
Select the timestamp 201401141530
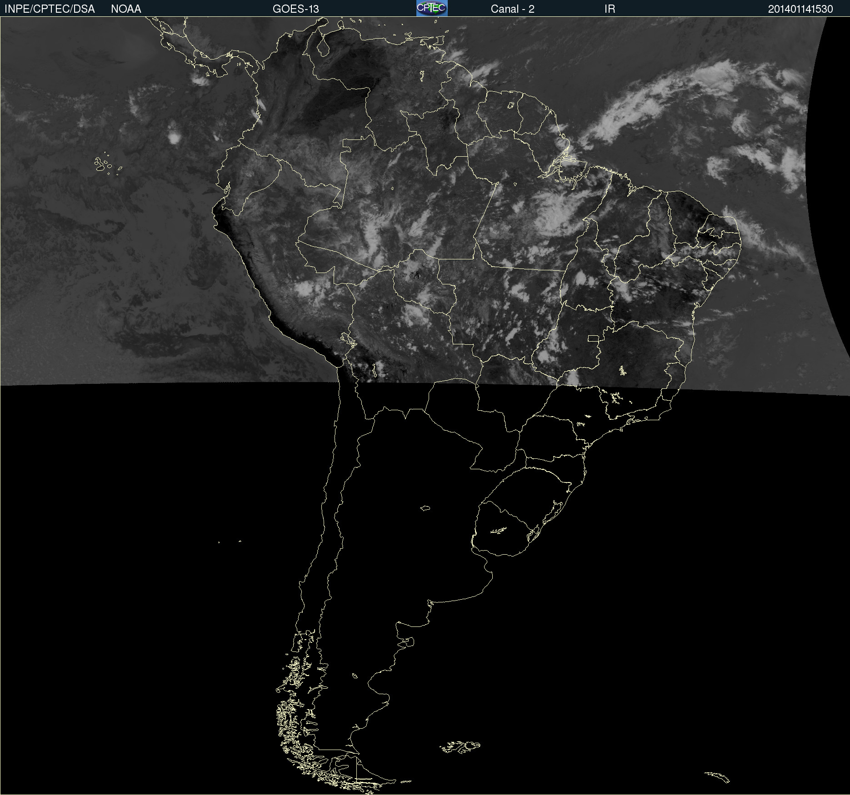coord(800,9)
